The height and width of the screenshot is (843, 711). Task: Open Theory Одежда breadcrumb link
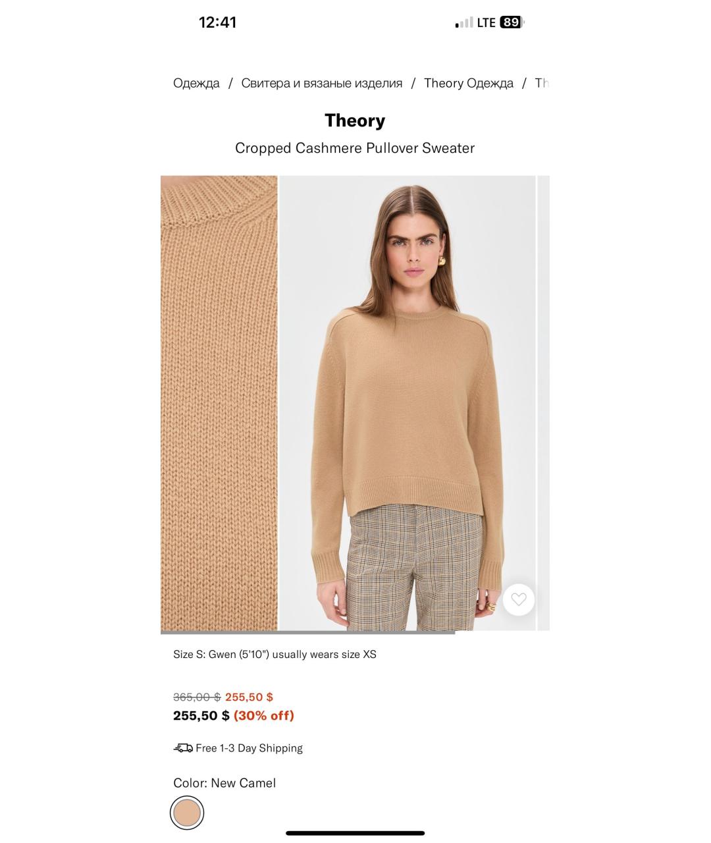tap(469, 83)
